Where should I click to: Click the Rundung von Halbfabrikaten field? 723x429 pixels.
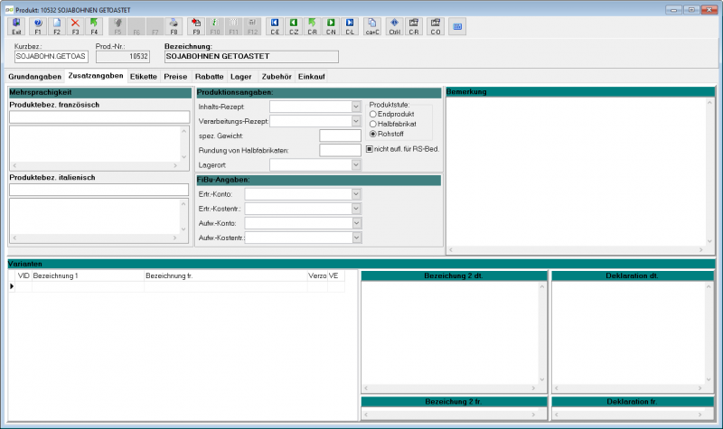click(x=341, y=150)
